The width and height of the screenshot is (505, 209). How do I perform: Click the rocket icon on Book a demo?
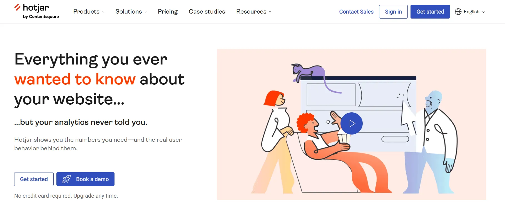66,179
